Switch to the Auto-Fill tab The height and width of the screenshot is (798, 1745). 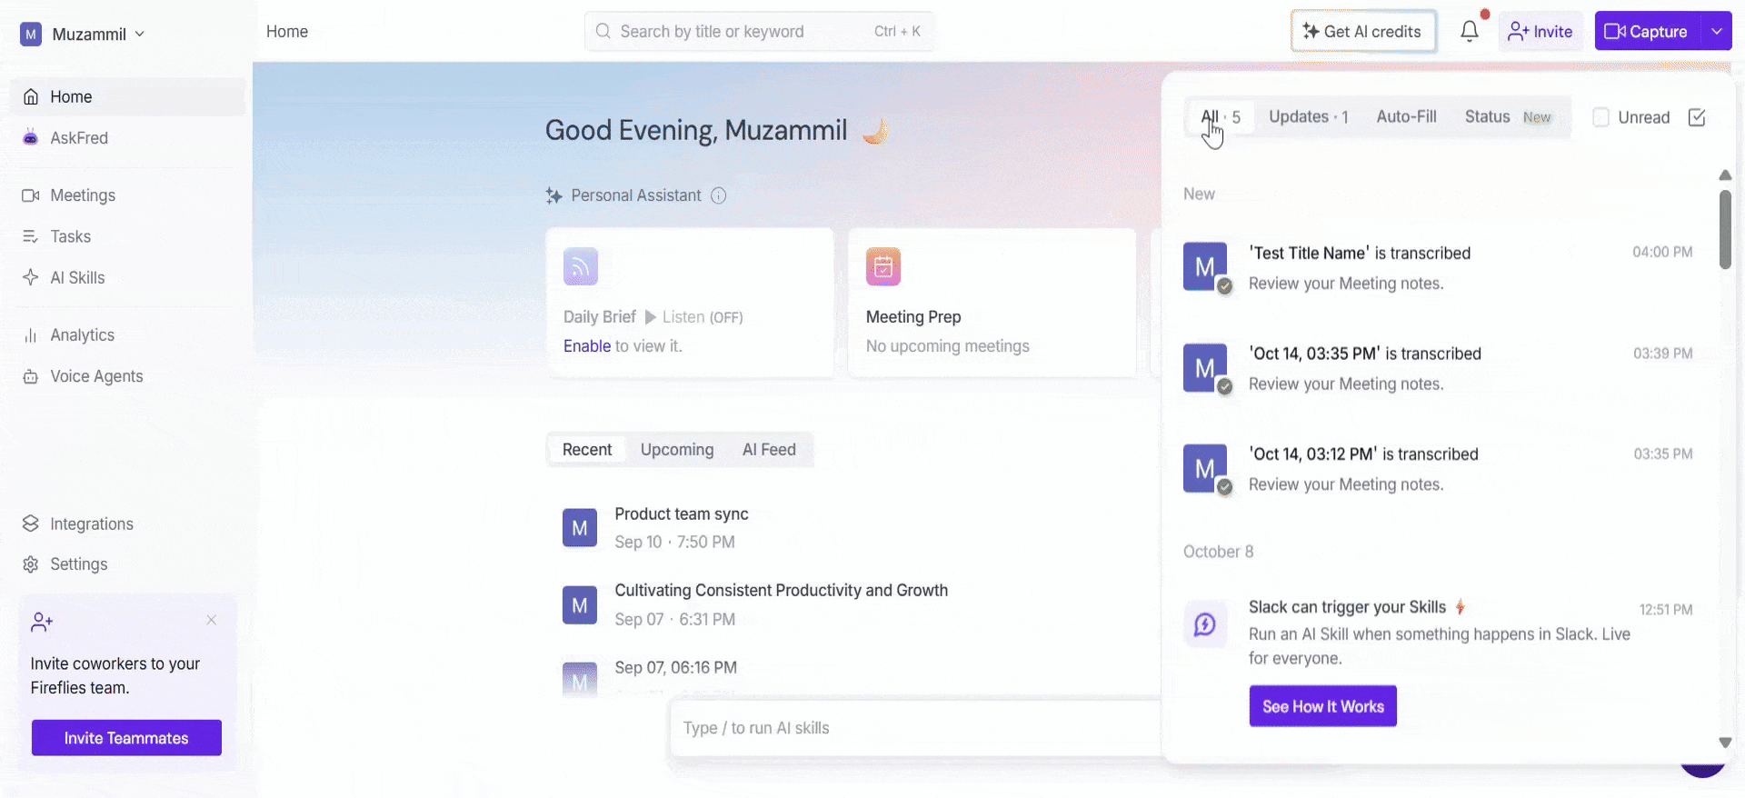[x=1406, y=117]
